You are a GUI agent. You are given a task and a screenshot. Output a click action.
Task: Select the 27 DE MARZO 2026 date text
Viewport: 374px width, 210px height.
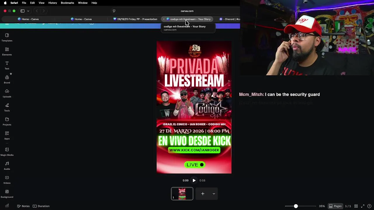click(194, 131)
